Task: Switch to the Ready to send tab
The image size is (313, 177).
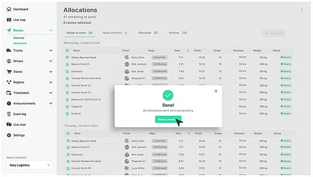Action: [x=79, y=33]
